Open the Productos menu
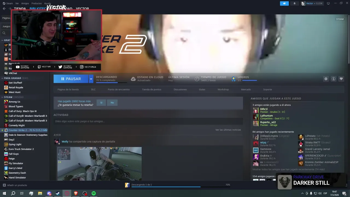The image size is (350, 197). (x=37, y=3)
